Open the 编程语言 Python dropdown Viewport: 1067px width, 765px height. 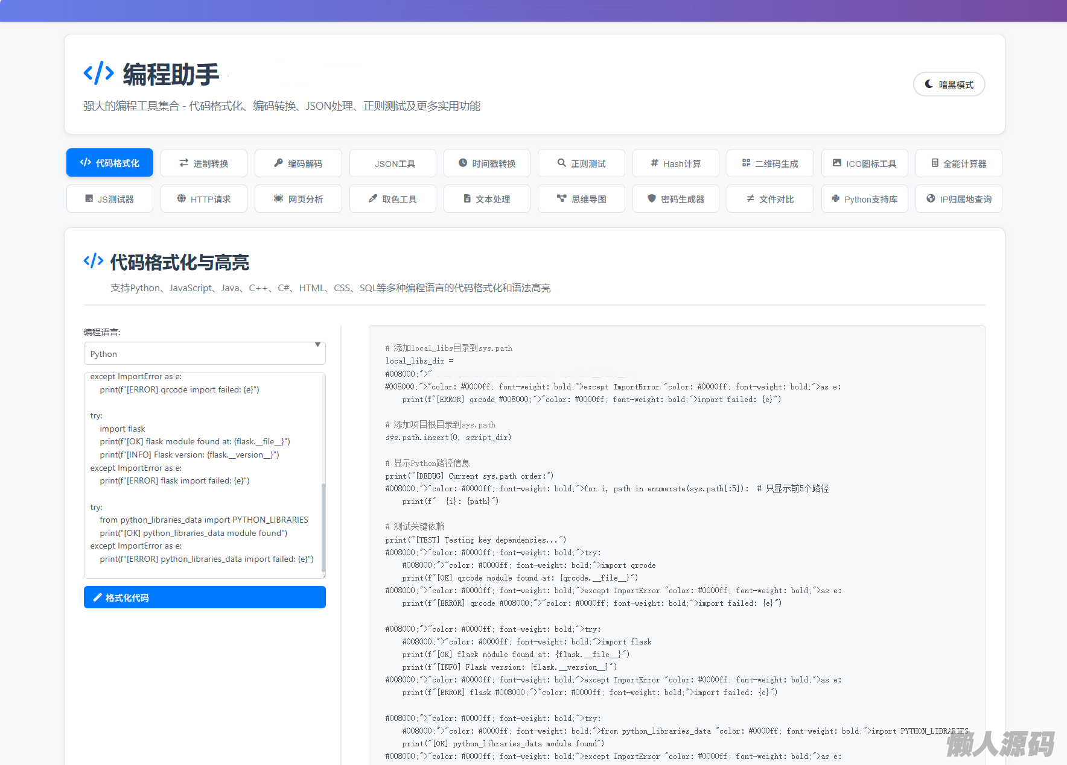(204, 354)
